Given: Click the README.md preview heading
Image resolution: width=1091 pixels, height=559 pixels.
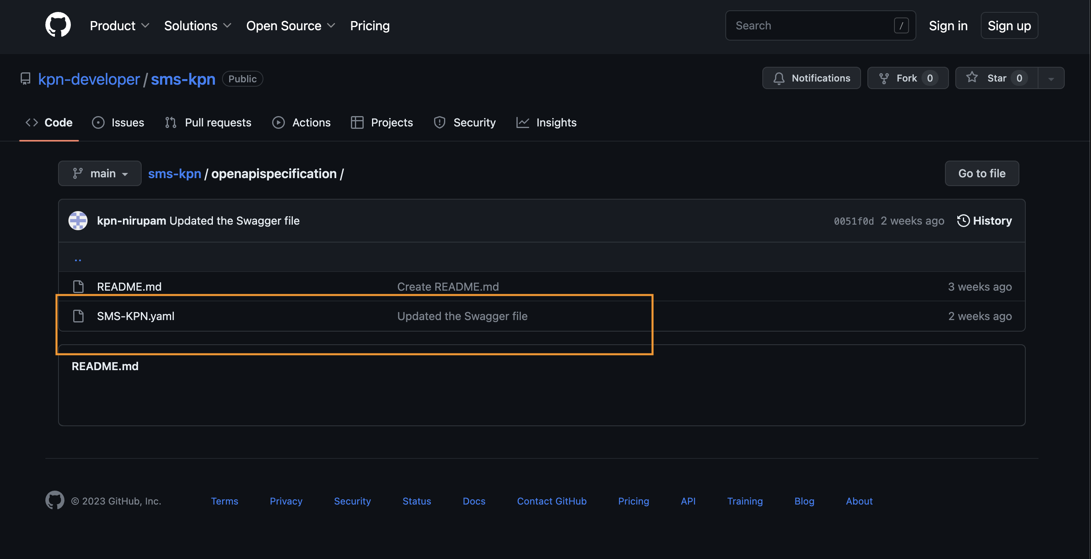Looking at the screenshot, I should coord(105,366).
